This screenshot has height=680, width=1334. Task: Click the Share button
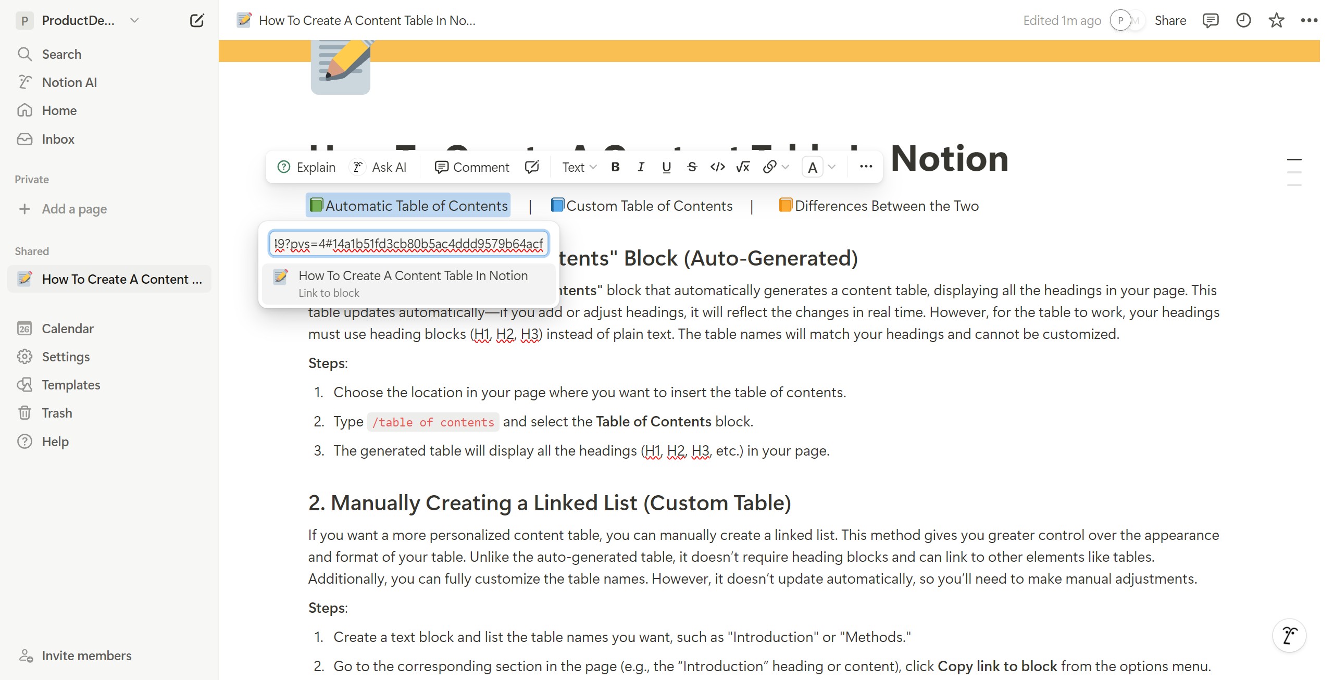tap(1170, 21)
